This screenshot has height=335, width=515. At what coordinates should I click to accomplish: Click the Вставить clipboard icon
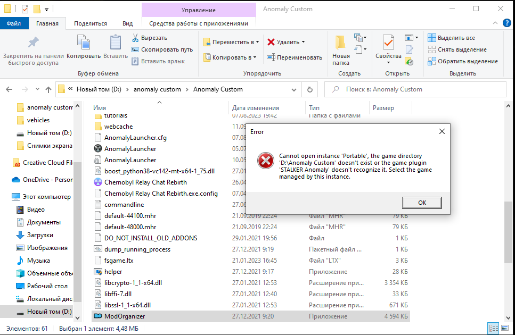(x=115, y=43)
